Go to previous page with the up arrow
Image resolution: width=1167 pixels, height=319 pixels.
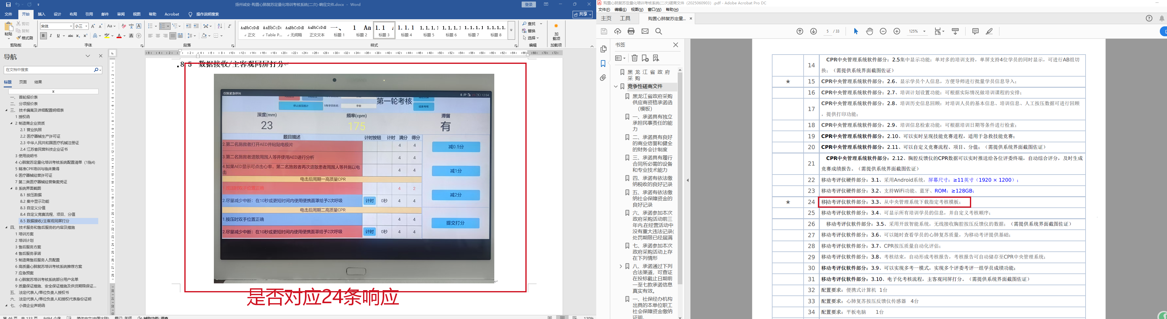pos(800,31)
